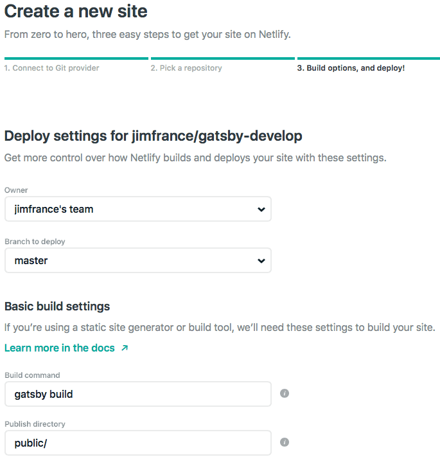Click the Create a new site heading
This screenshot has width=440, height=464.
[76, 11]
